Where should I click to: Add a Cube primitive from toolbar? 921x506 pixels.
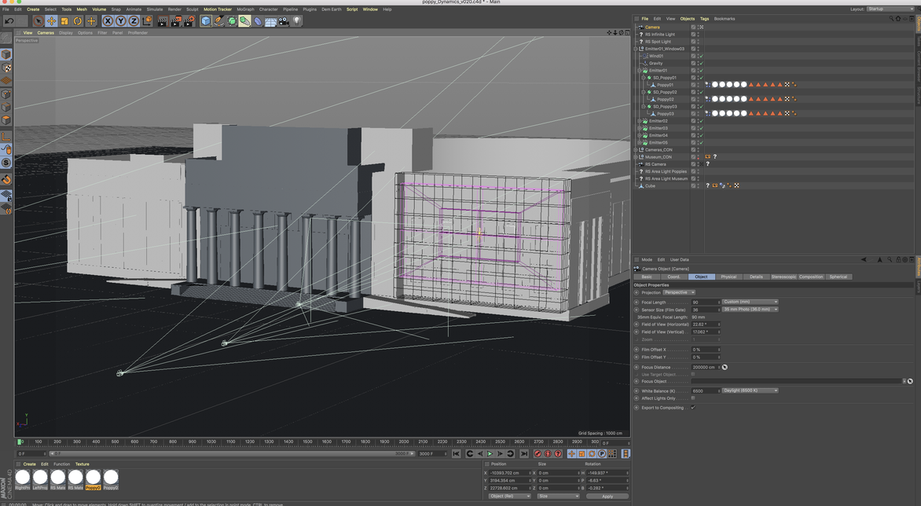[205, 21]
